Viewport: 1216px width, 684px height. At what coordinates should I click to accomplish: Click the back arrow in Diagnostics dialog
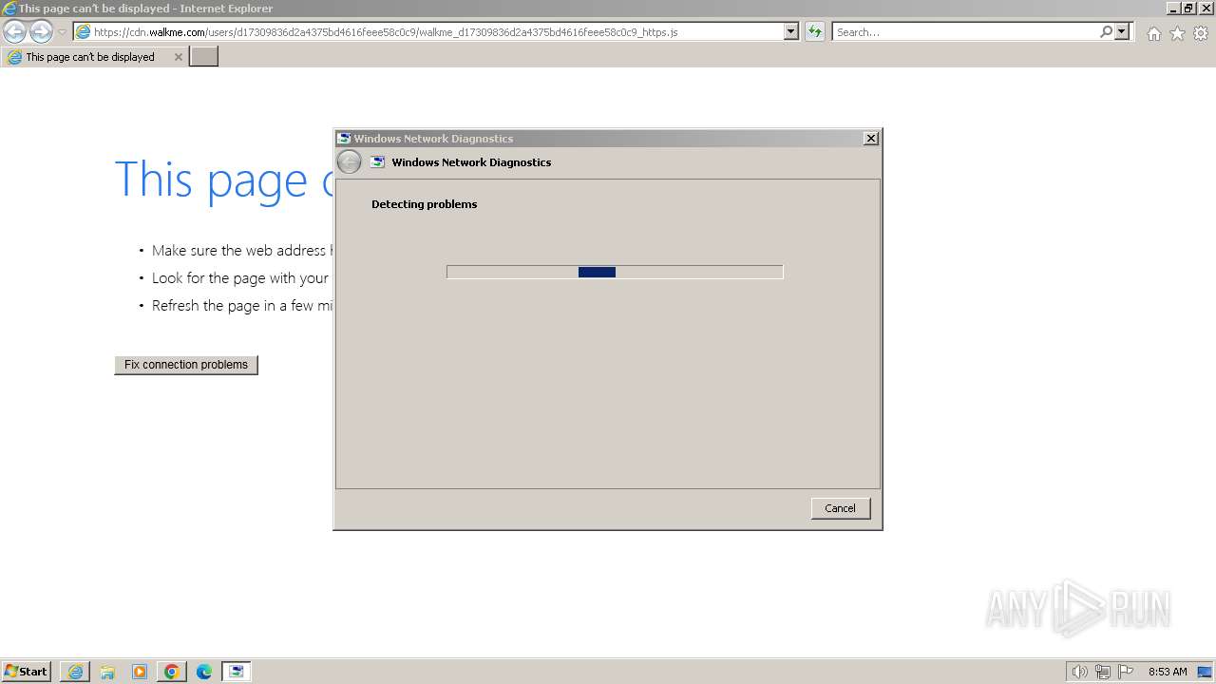point(350,162)
